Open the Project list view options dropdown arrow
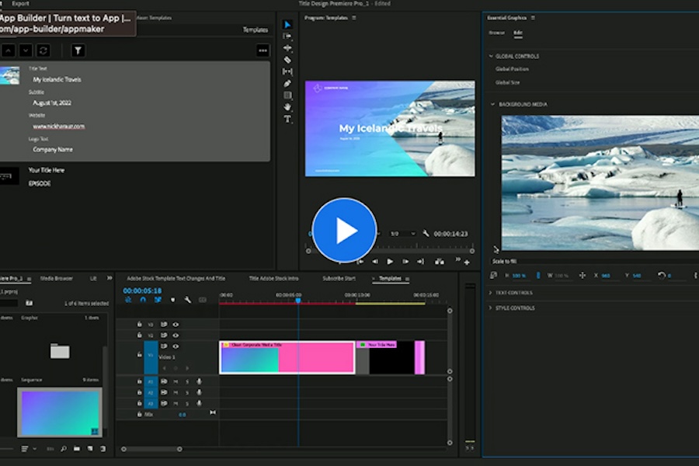Screen dimensions: 699x466 [x=35, y=449]
